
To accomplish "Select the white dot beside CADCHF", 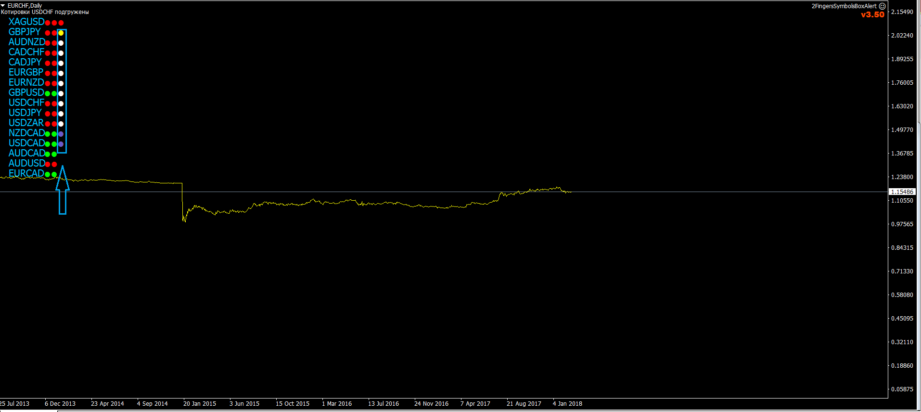I will click(61, 53).
